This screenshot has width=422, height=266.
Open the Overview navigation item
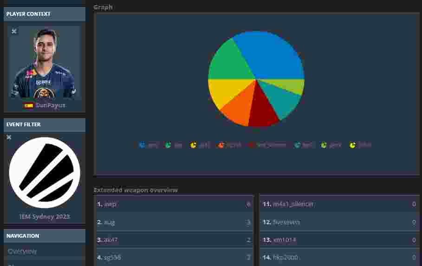[x=22, y=251]
